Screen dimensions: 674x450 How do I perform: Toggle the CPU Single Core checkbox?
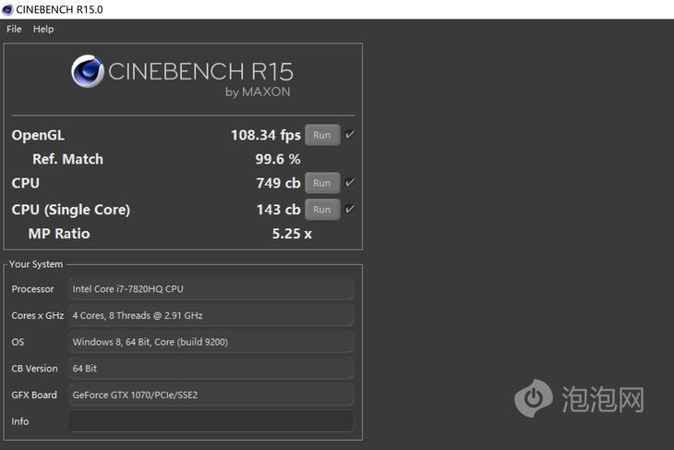[350, 209]
